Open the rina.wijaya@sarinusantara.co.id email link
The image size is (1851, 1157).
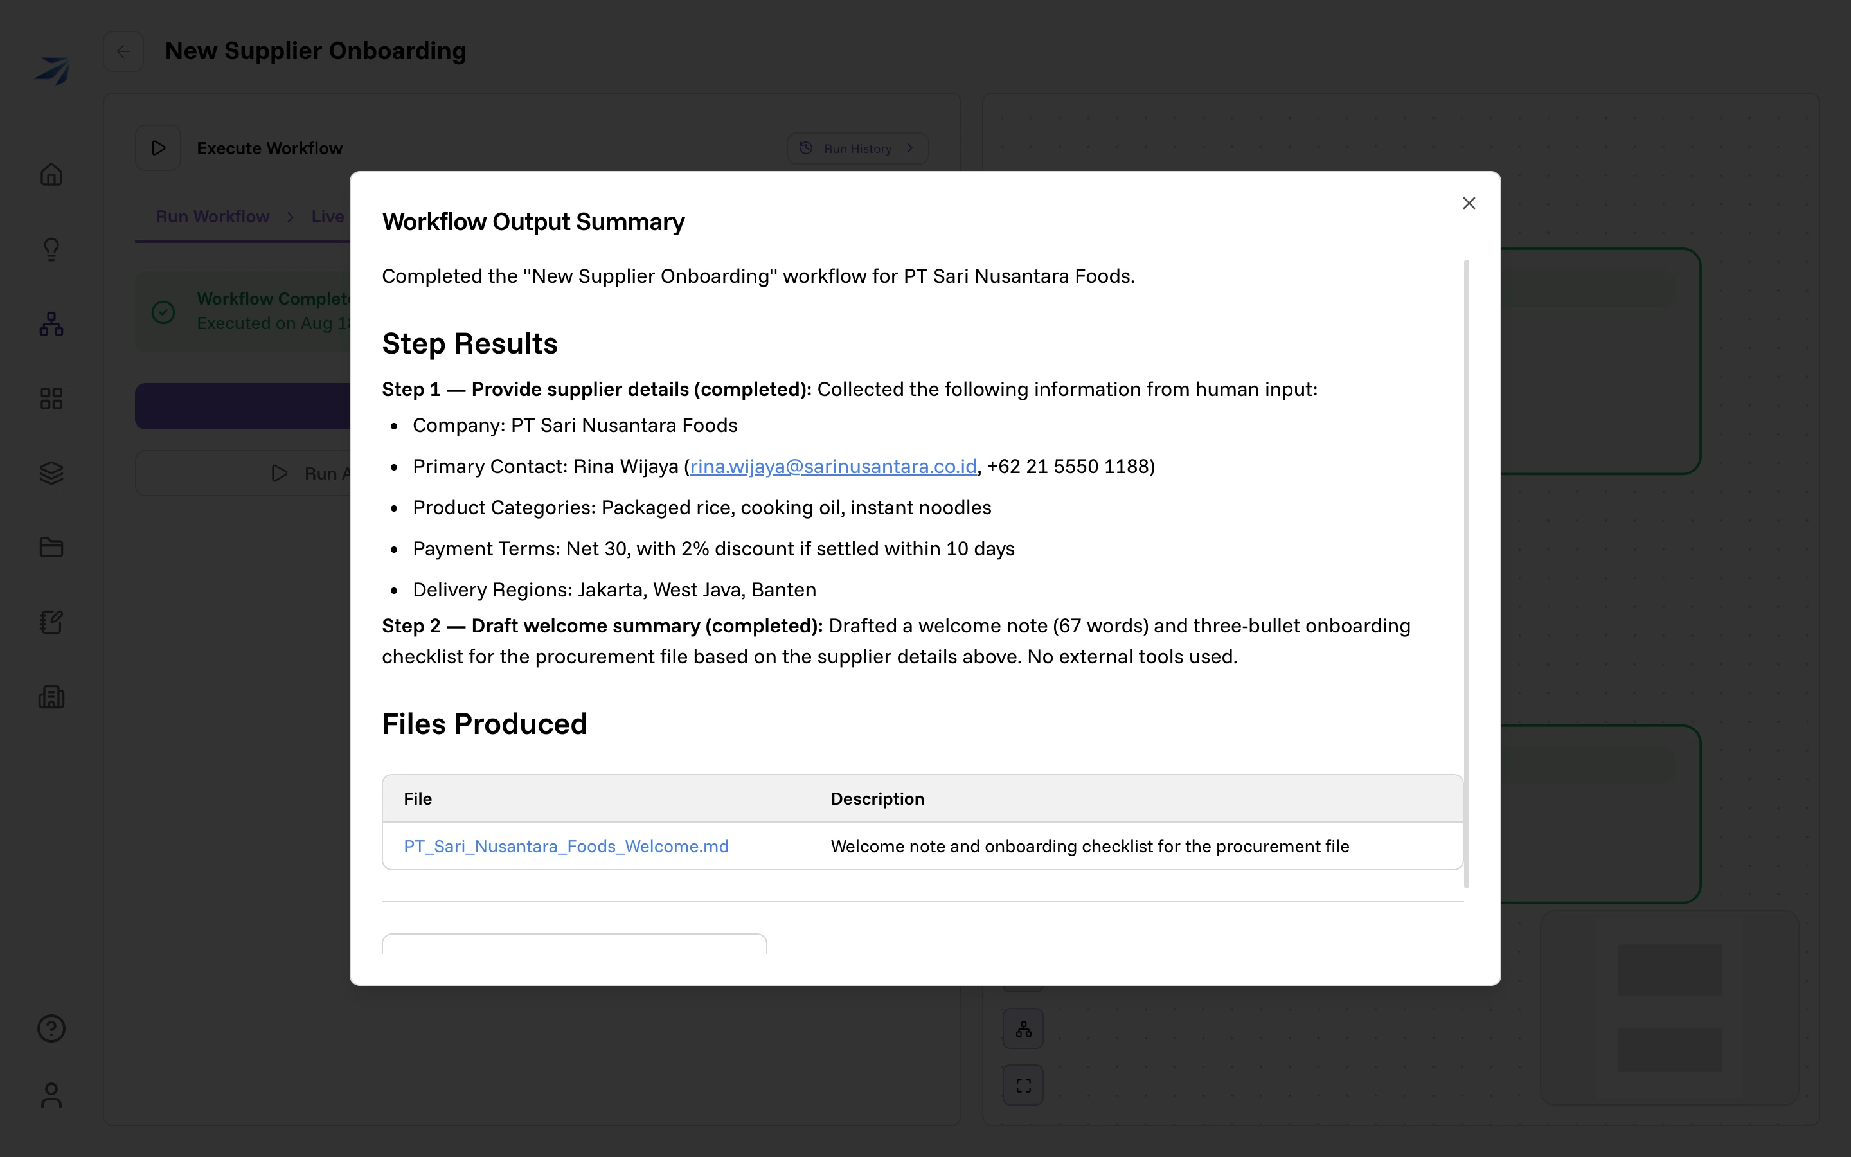[x=833, y=467]
